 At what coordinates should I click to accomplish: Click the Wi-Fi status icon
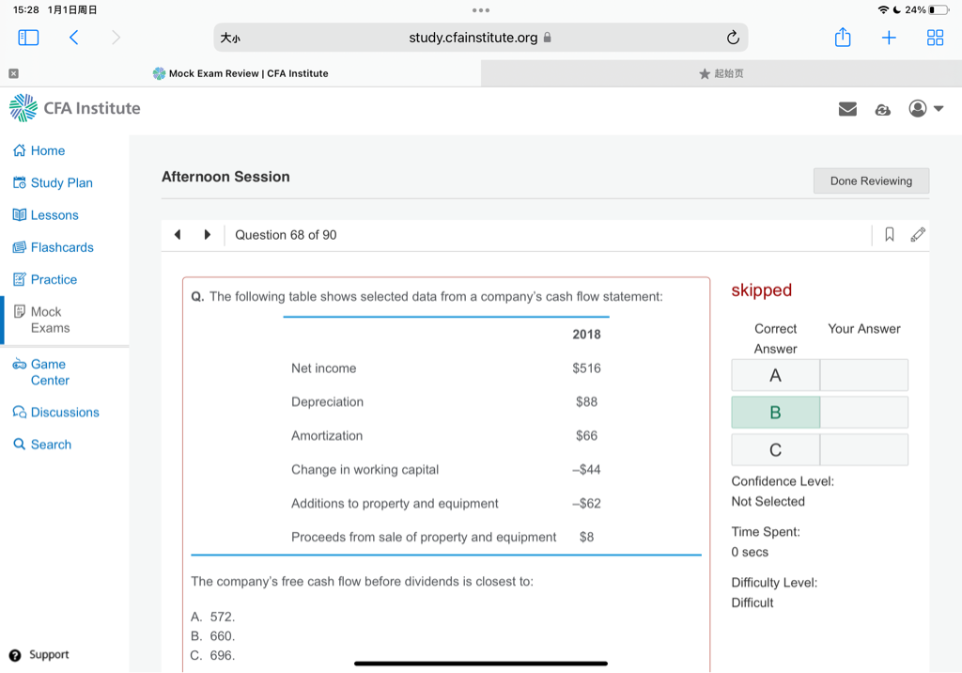tap(883, 9)
